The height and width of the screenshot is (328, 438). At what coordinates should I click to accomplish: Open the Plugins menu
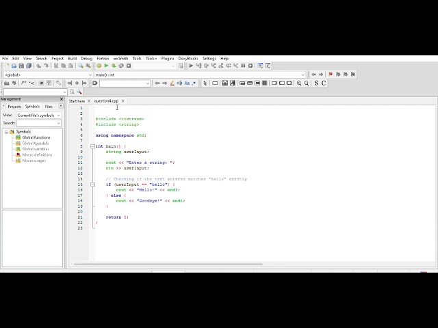[x=168, y=59]
